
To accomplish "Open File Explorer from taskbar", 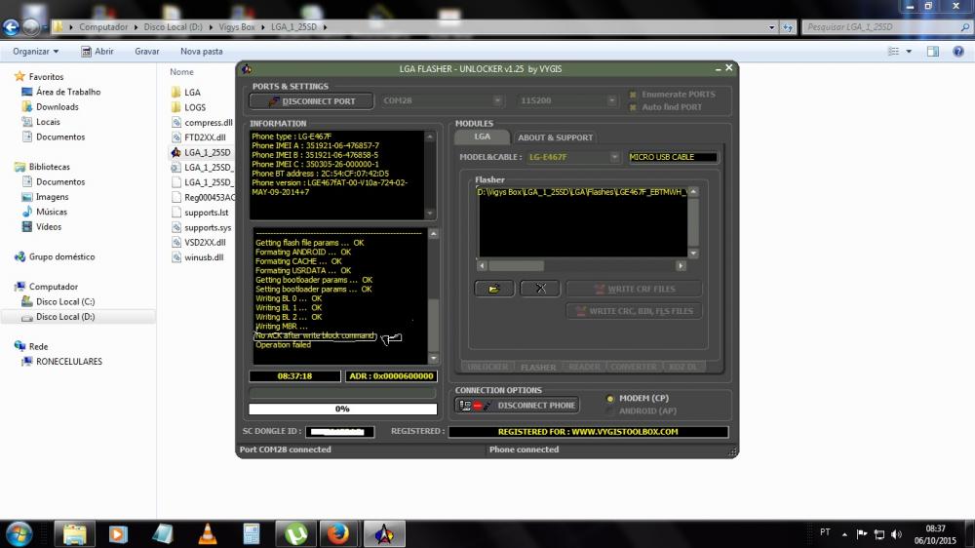I will coord(74,533).
